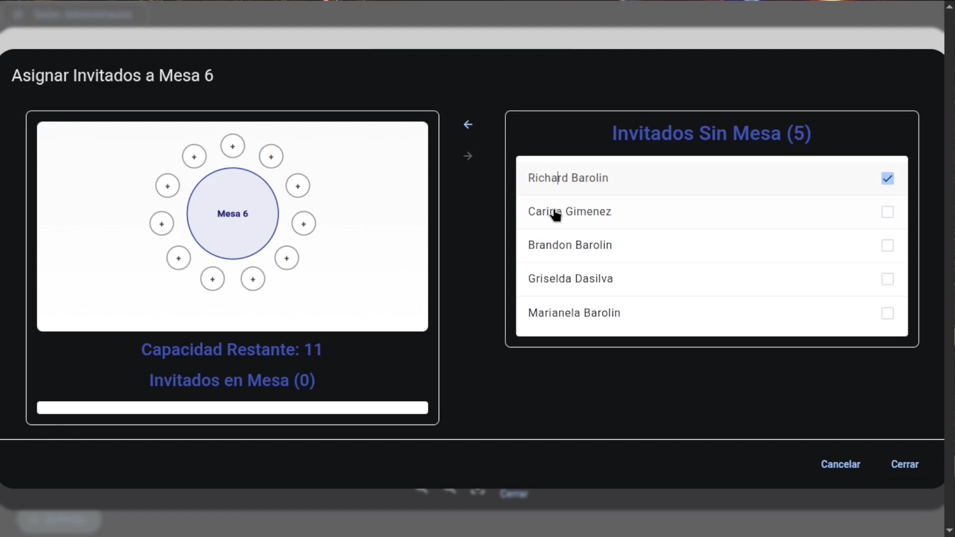The height and width of the screenshot is (537, 955).
Task: Click the page scrollbar down arrow
Action: (950, 531)
